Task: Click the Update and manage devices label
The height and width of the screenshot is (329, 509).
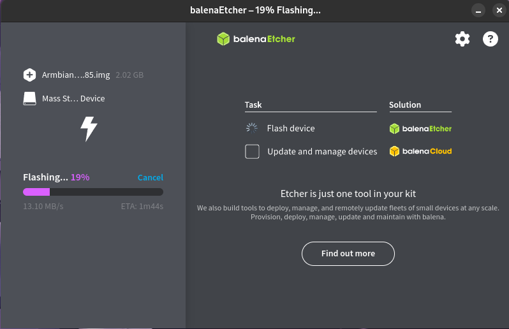Action: click(x=322, y=152)
